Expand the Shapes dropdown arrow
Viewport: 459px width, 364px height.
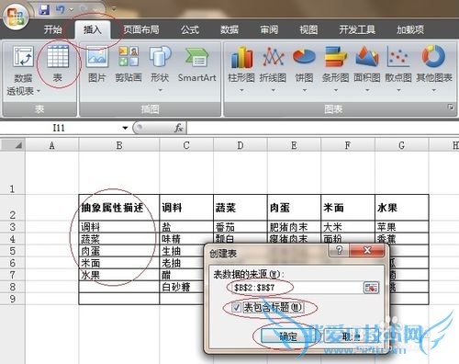point(160,90)
